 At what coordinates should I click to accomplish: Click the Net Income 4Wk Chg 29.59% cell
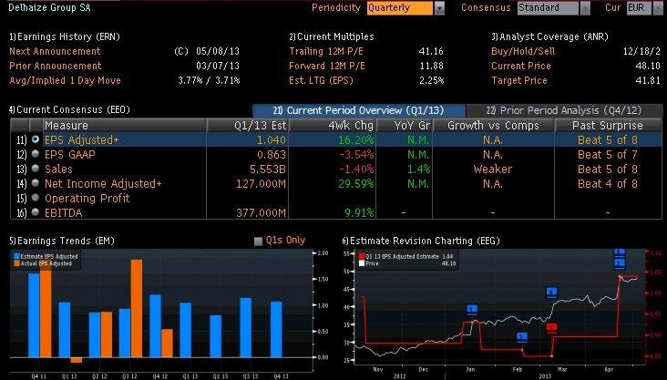(x=333, y=183)
